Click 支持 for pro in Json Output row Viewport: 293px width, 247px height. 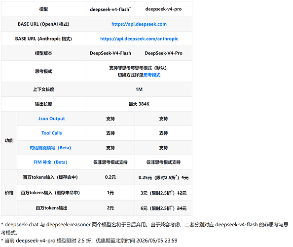tap(163, 119)
